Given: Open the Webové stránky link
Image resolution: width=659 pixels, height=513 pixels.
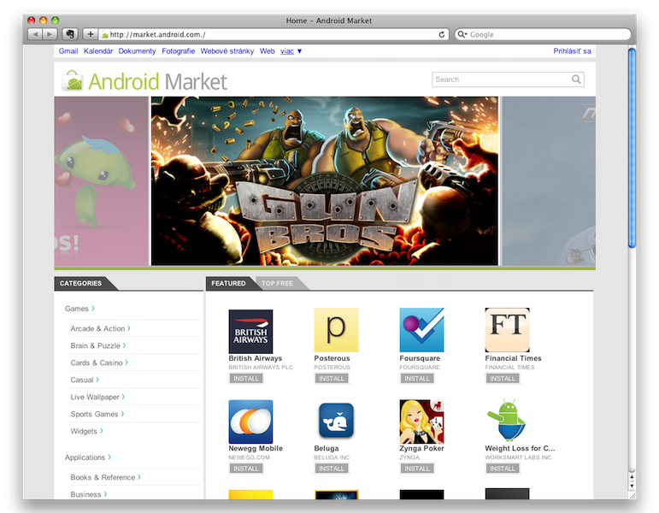Looking at the screenshot, I should tap(227, 51).
